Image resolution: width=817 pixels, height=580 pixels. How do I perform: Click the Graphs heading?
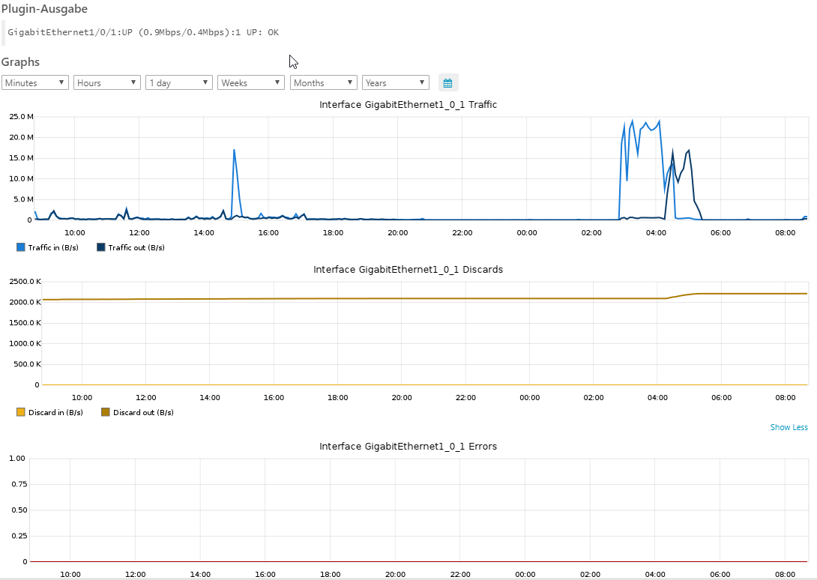pyautogui.click(x=20, y=62)
